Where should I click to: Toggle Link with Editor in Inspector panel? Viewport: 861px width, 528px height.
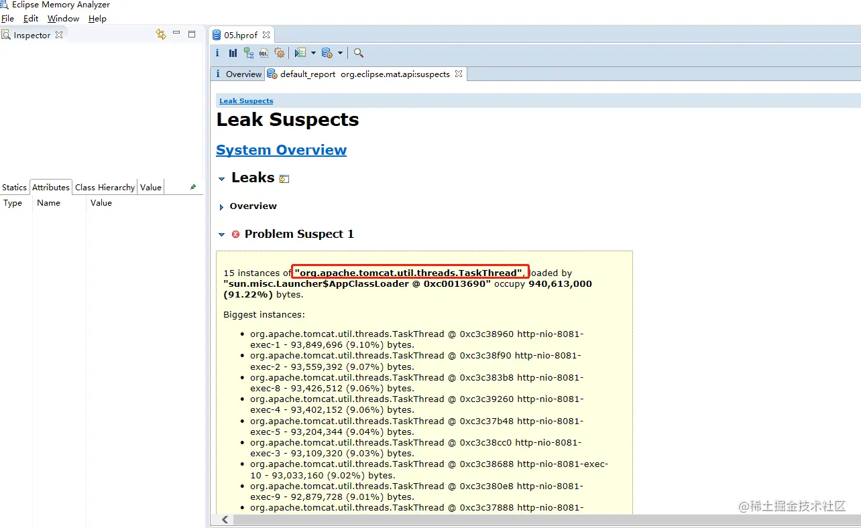[x=161, y=34]
